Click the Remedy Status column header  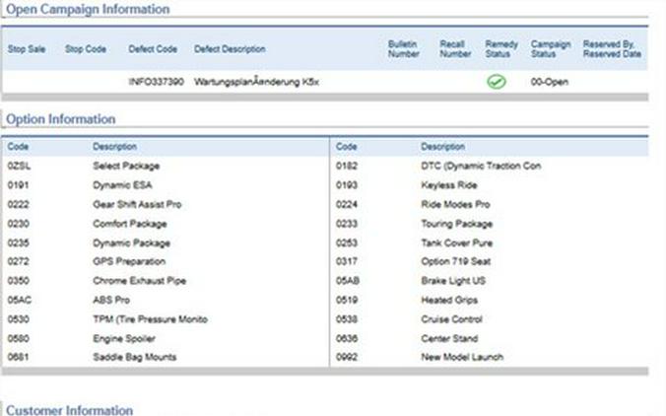tap(501, 49)
